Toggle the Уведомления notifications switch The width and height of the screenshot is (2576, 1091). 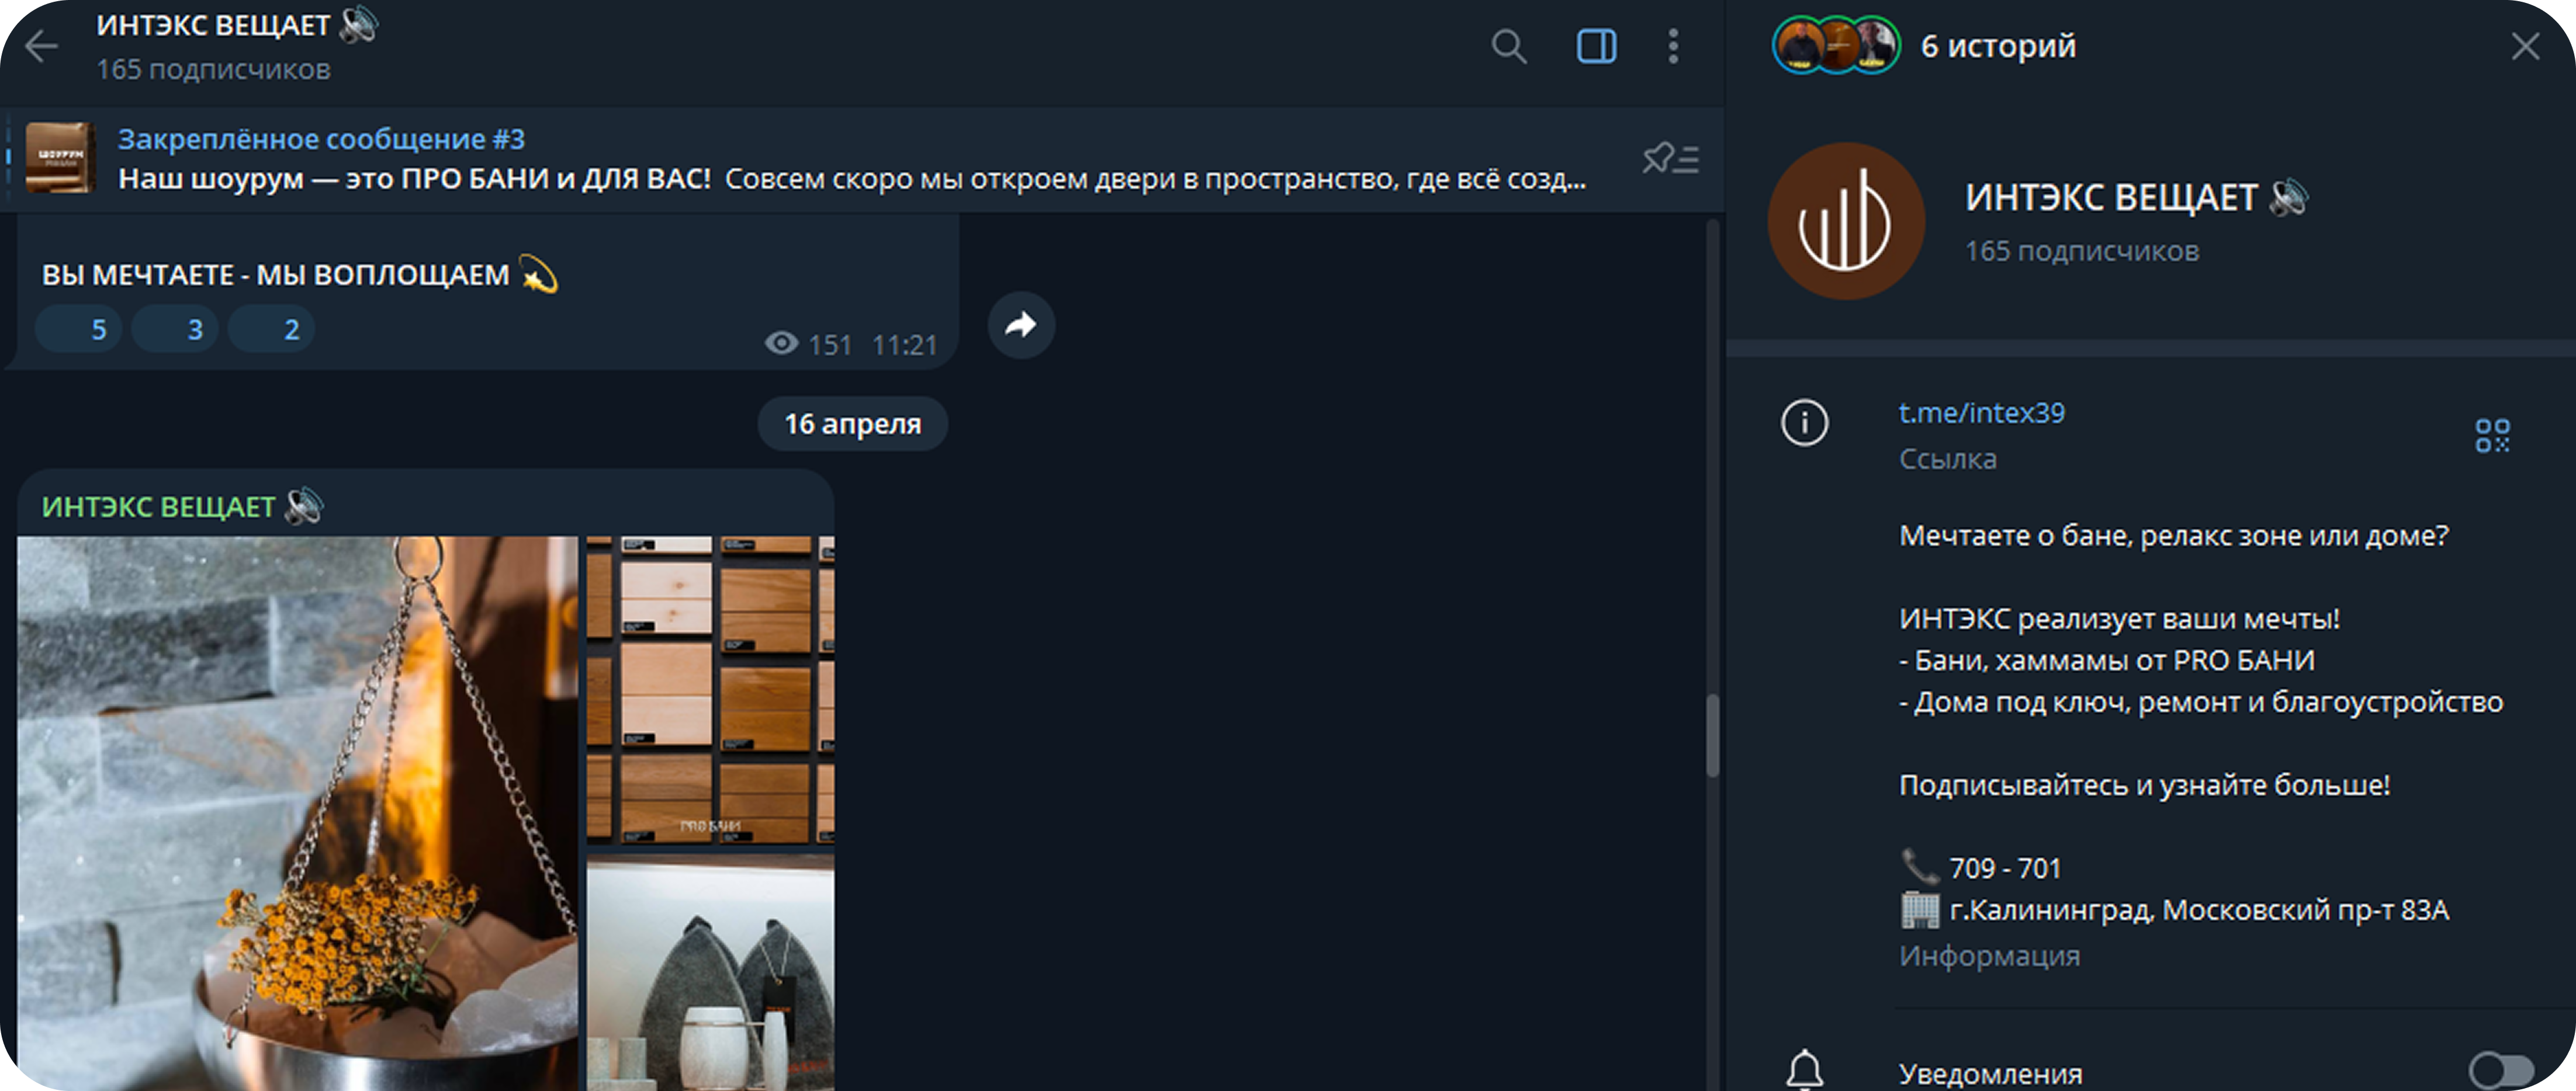(x=2500, y=1071)
